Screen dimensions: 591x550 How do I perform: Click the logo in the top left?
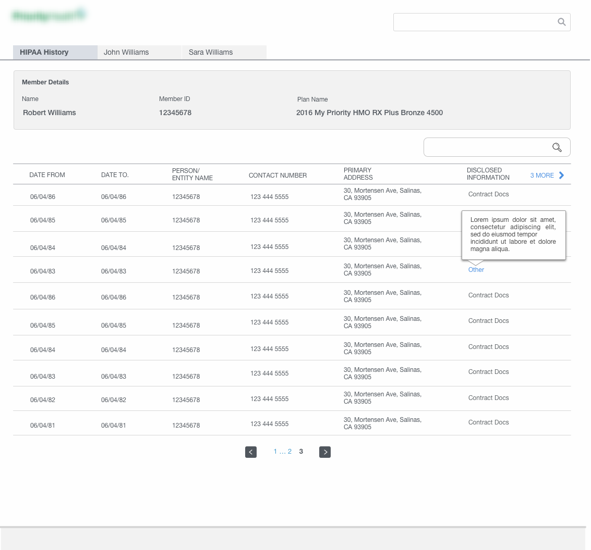(x=49, y=16)
